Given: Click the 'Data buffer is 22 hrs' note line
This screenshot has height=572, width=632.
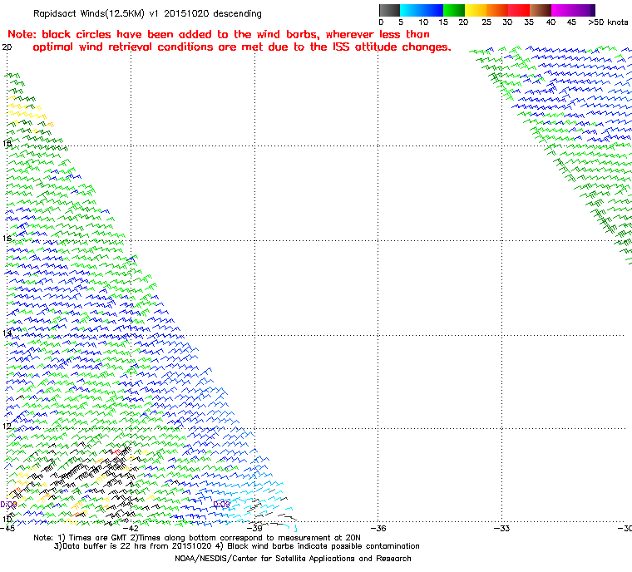Looking at the screenshot, I should (237, 546).
